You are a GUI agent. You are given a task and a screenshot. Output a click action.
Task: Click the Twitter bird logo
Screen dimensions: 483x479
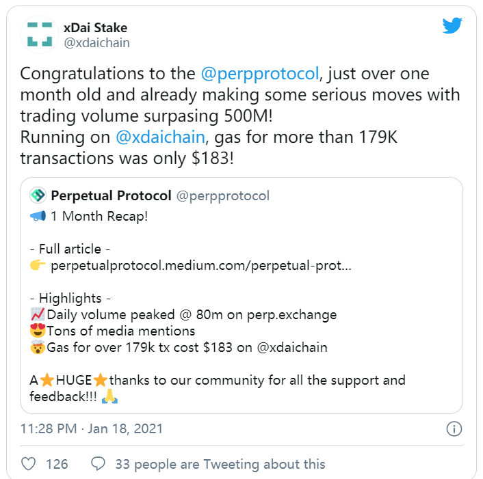(x=452, y=27)
